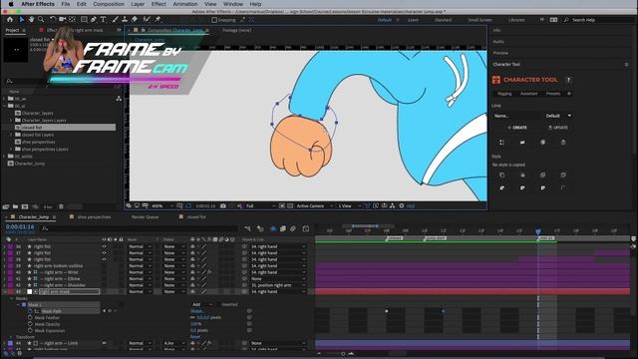638x359 pixels.
Task: Open the Rigging tab in Character Tool
Action: coord(504,94)
